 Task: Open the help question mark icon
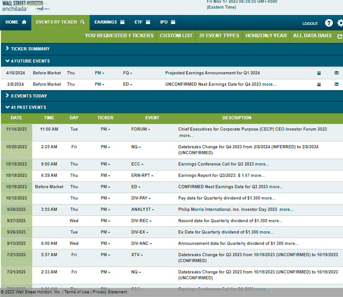click(x=329, y=23)
